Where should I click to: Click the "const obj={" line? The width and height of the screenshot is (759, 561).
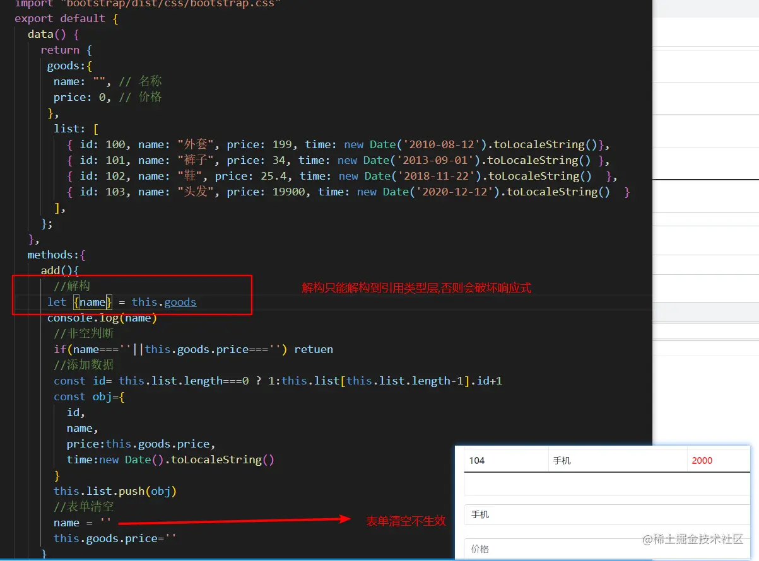pyautogui.click(x=90, y=396)
